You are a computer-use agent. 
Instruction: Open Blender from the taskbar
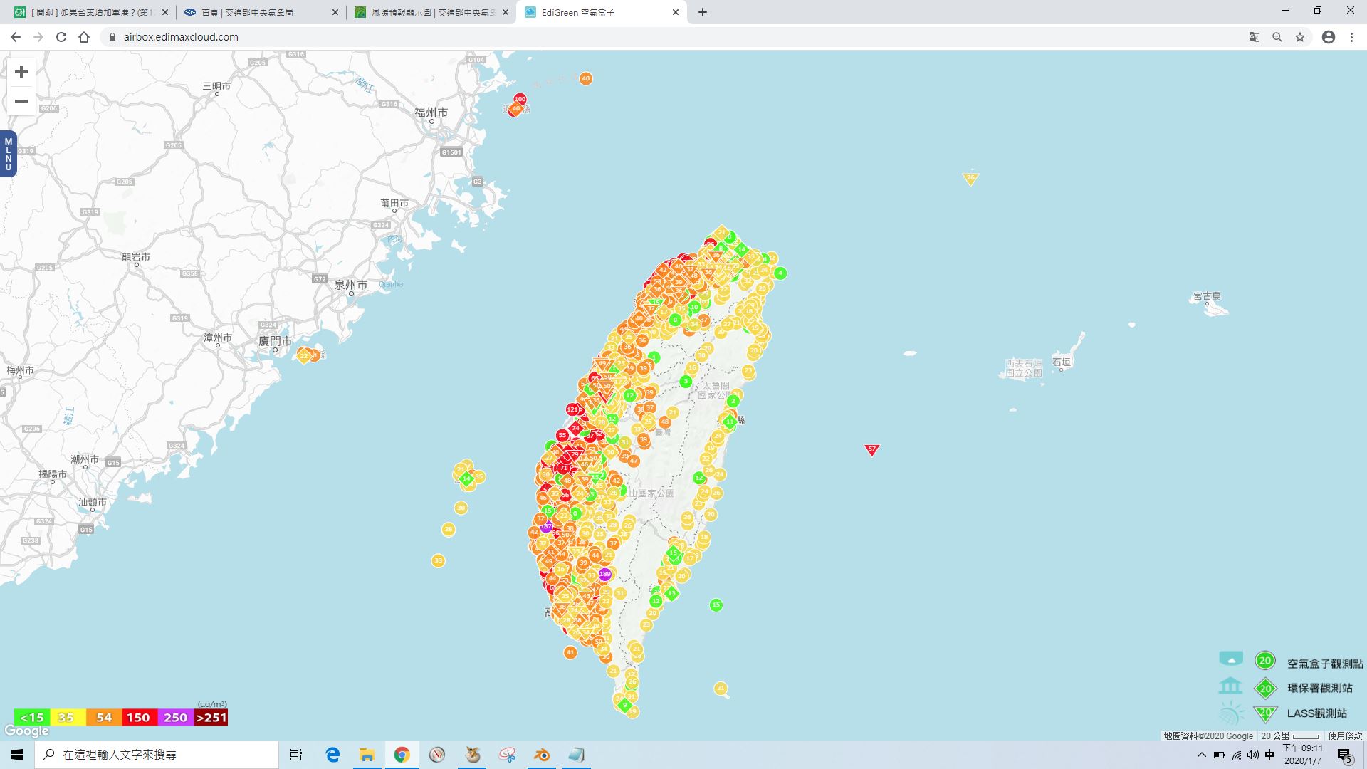542,755
